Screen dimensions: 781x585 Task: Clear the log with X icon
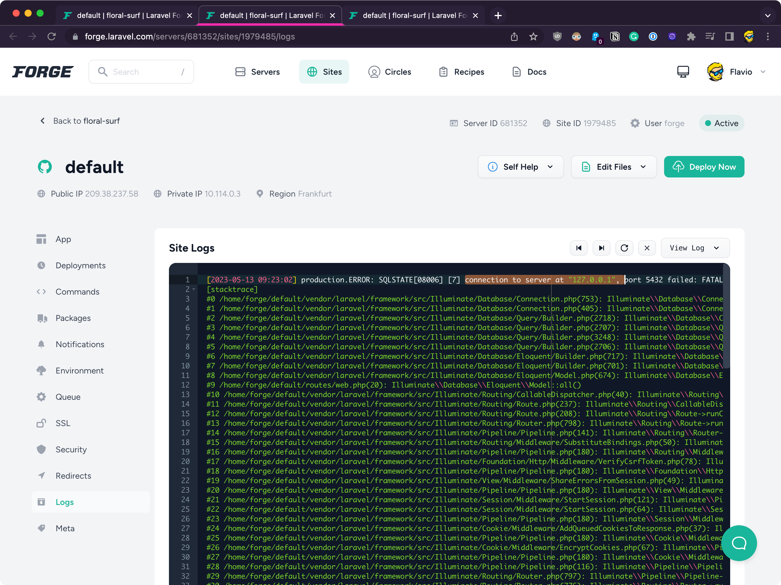click(646, 248)
